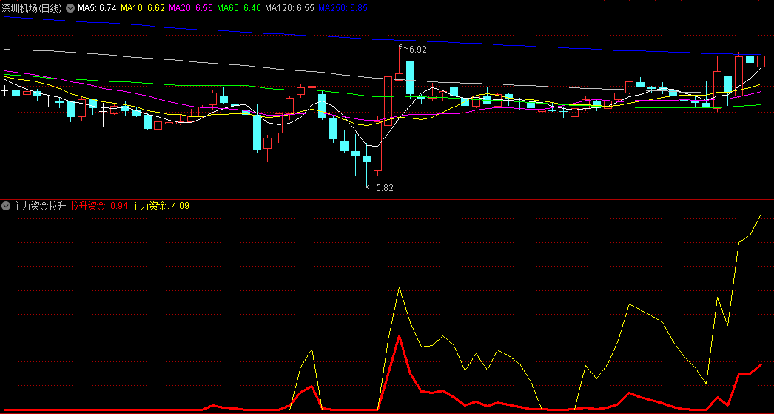The height and width of the screenshot is (414, 774).
Task: Click the 主力资金: 4.09 value label
Action: click(x=161, y=206)
